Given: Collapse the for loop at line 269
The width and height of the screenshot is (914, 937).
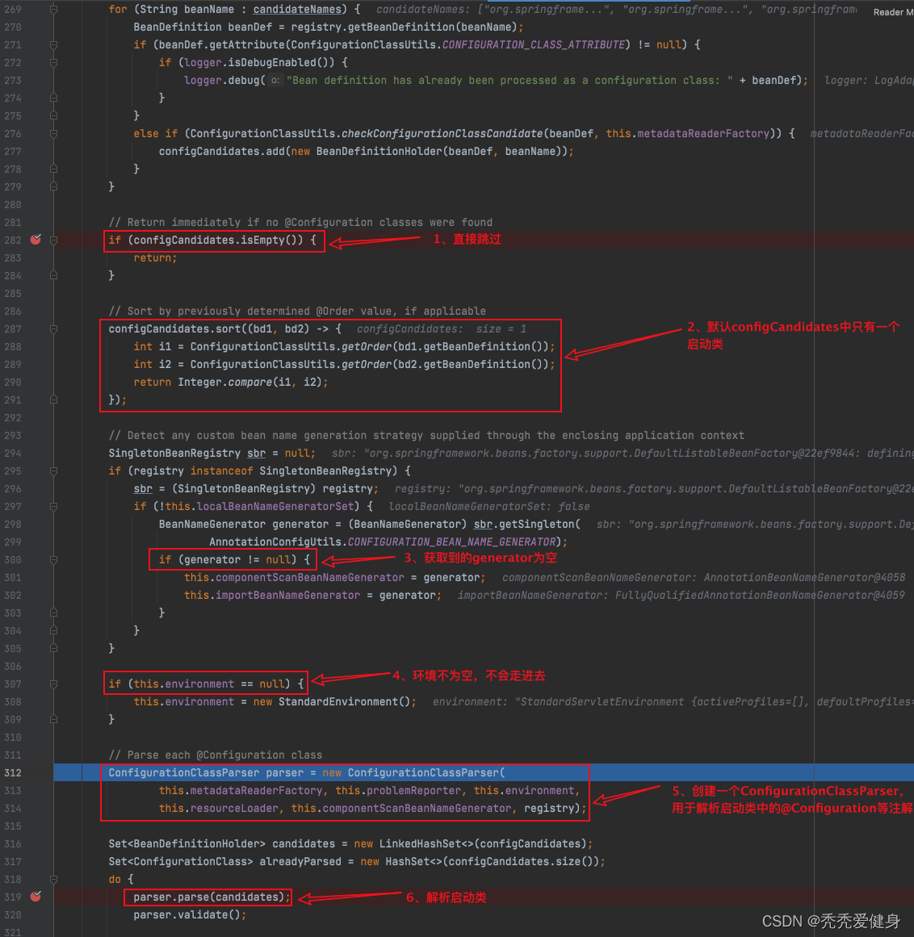Looking at the screenshot, I should (54, 10).
